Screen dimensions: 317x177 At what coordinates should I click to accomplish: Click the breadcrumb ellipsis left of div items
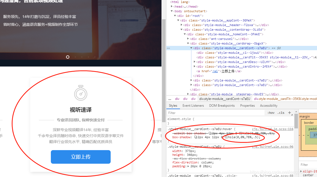point(170,99)
